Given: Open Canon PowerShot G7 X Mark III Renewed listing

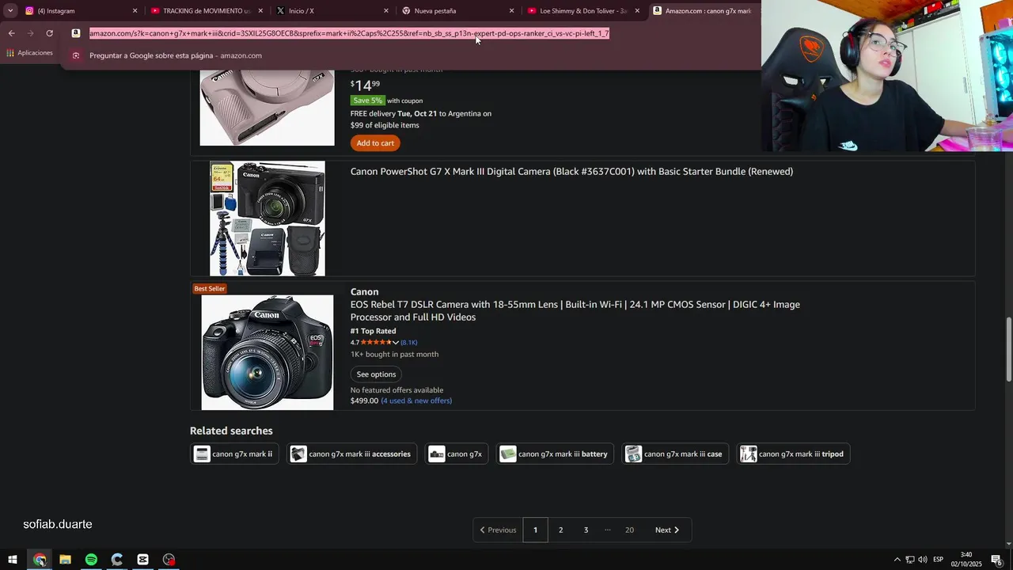Looking at the screenshot, I should click(571, 172).
